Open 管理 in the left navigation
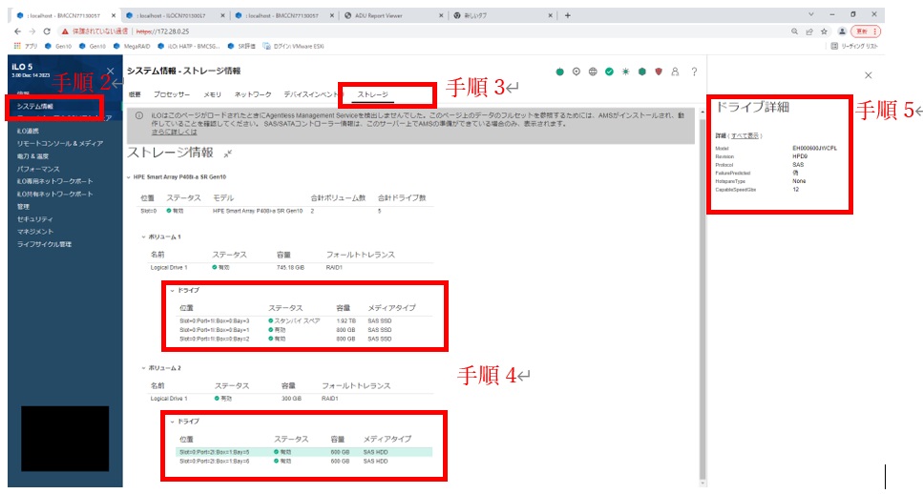The image size is (923, 494). [23, 206]
